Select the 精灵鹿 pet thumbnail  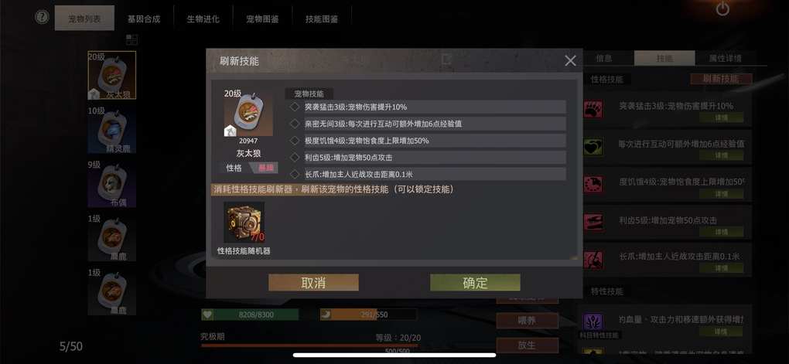111,130
